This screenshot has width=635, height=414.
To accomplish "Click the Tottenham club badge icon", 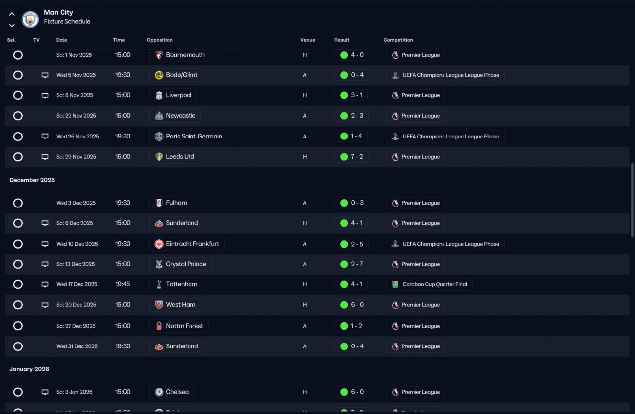I will (159, 284).
